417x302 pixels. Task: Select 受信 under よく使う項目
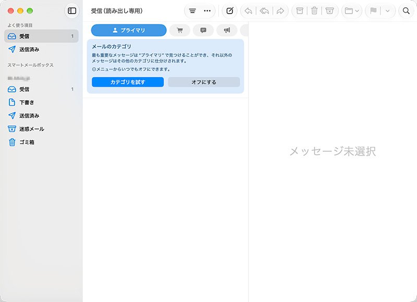coord(41,36)
